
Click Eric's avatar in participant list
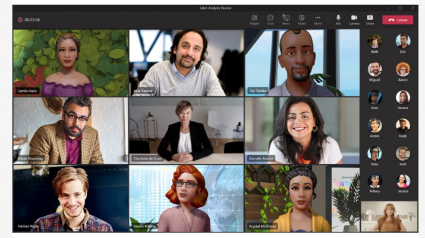(403, 41)
